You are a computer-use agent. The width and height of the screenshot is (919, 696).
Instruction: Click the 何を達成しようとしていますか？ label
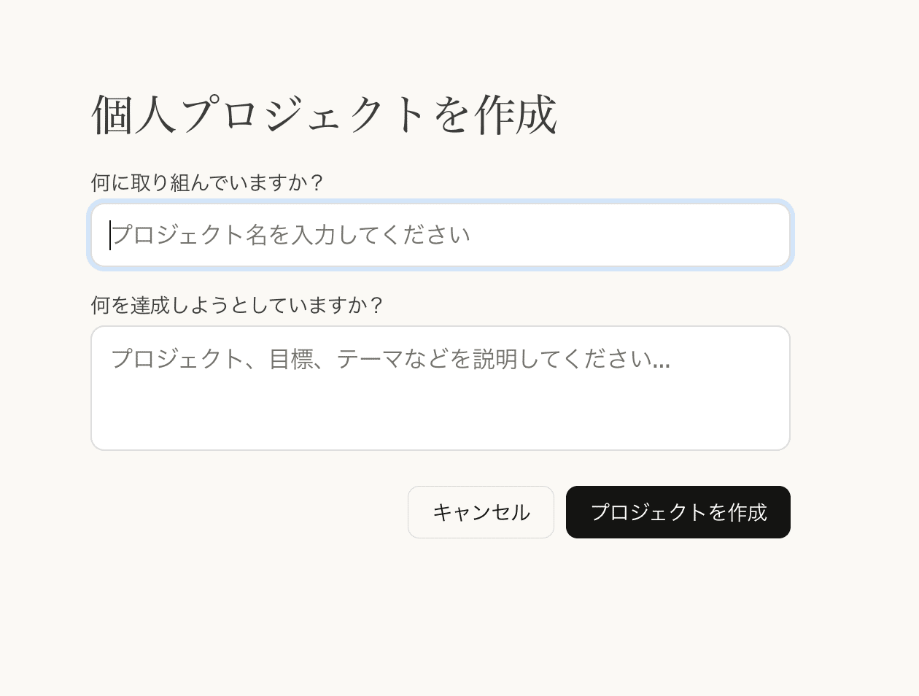click(x=237, y=305)
